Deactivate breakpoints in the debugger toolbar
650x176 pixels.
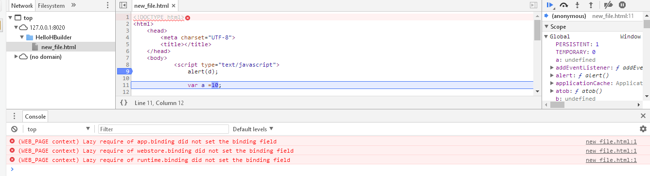point(608,5)
